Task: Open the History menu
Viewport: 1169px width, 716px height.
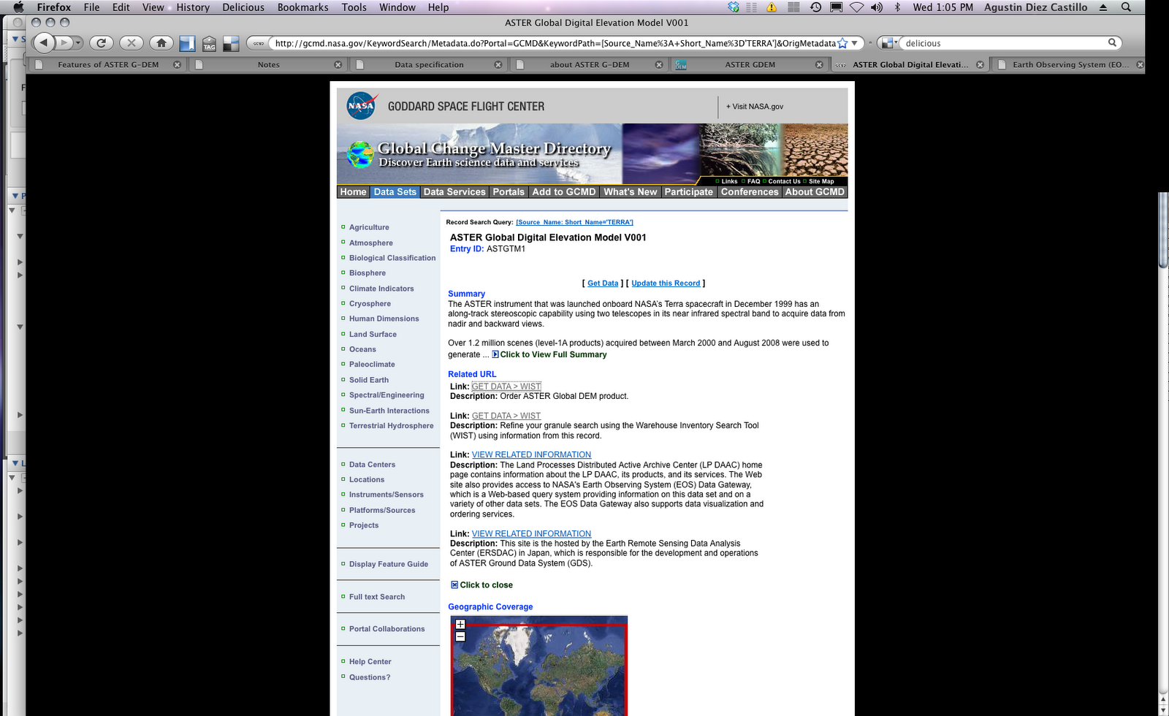Action: click(193, 7)
